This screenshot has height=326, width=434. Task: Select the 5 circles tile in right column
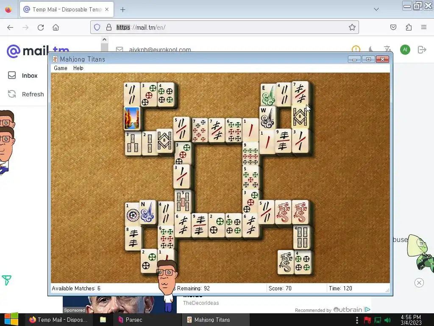point(250,177)
